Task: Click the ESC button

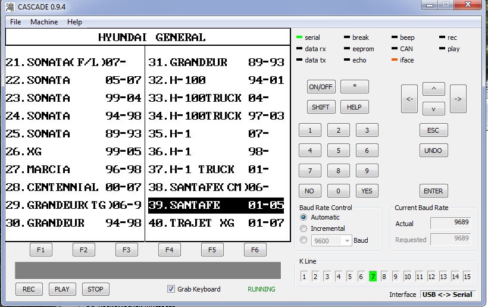Action: 433,130
